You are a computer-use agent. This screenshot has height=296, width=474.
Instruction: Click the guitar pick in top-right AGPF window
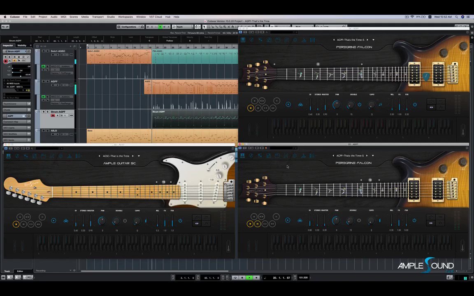pos(426,77)
